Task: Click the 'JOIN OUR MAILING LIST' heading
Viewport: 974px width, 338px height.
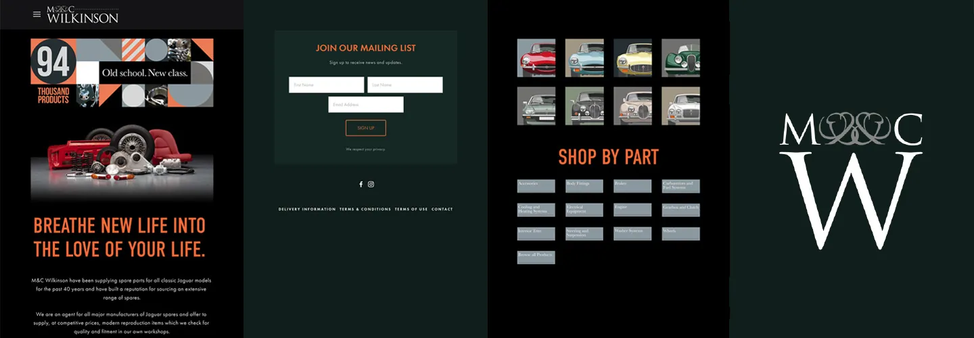Action: point(366,48)
